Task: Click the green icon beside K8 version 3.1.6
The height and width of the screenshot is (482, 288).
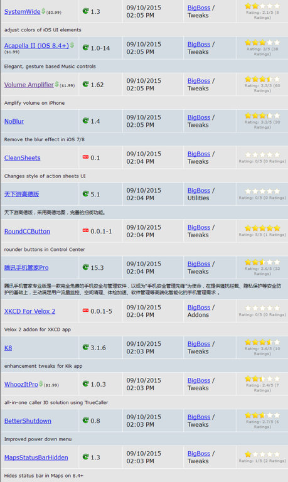Action: point(85,347)
